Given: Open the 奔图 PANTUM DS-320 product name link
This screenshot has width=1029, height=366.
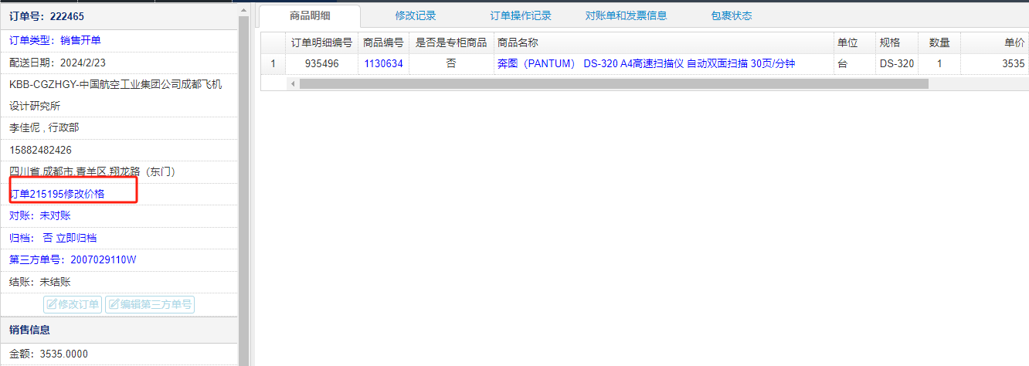Looking at the screenshot, I should click(x=646, y=64).
